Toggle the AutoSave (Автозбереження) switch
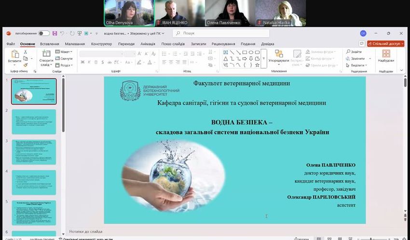This screenshot has width=410, height=240. tap(44, 33)
